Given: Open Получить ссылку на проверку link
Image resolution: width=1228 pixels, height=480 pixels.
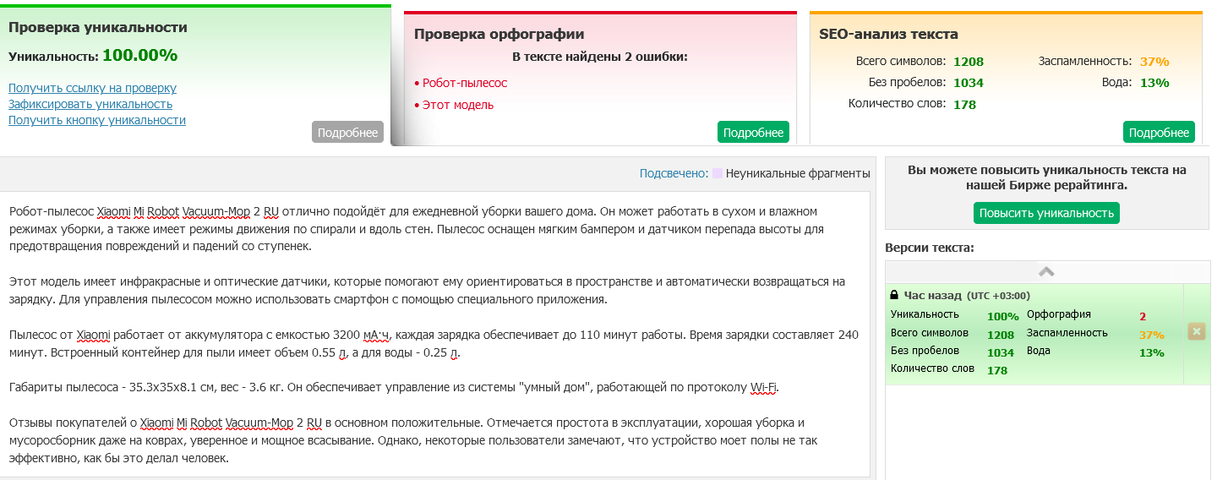Looking at the screenshot, I should pos(92,88).
